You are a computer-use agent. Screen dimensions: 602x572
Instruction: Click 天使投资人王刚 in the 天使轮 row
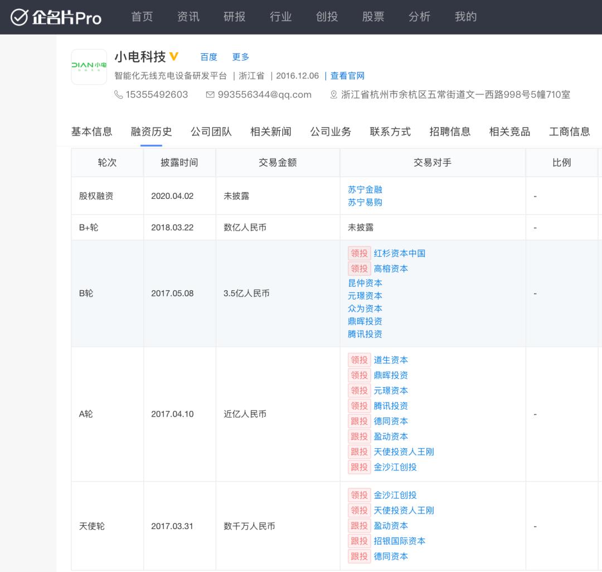pos(404,511)
